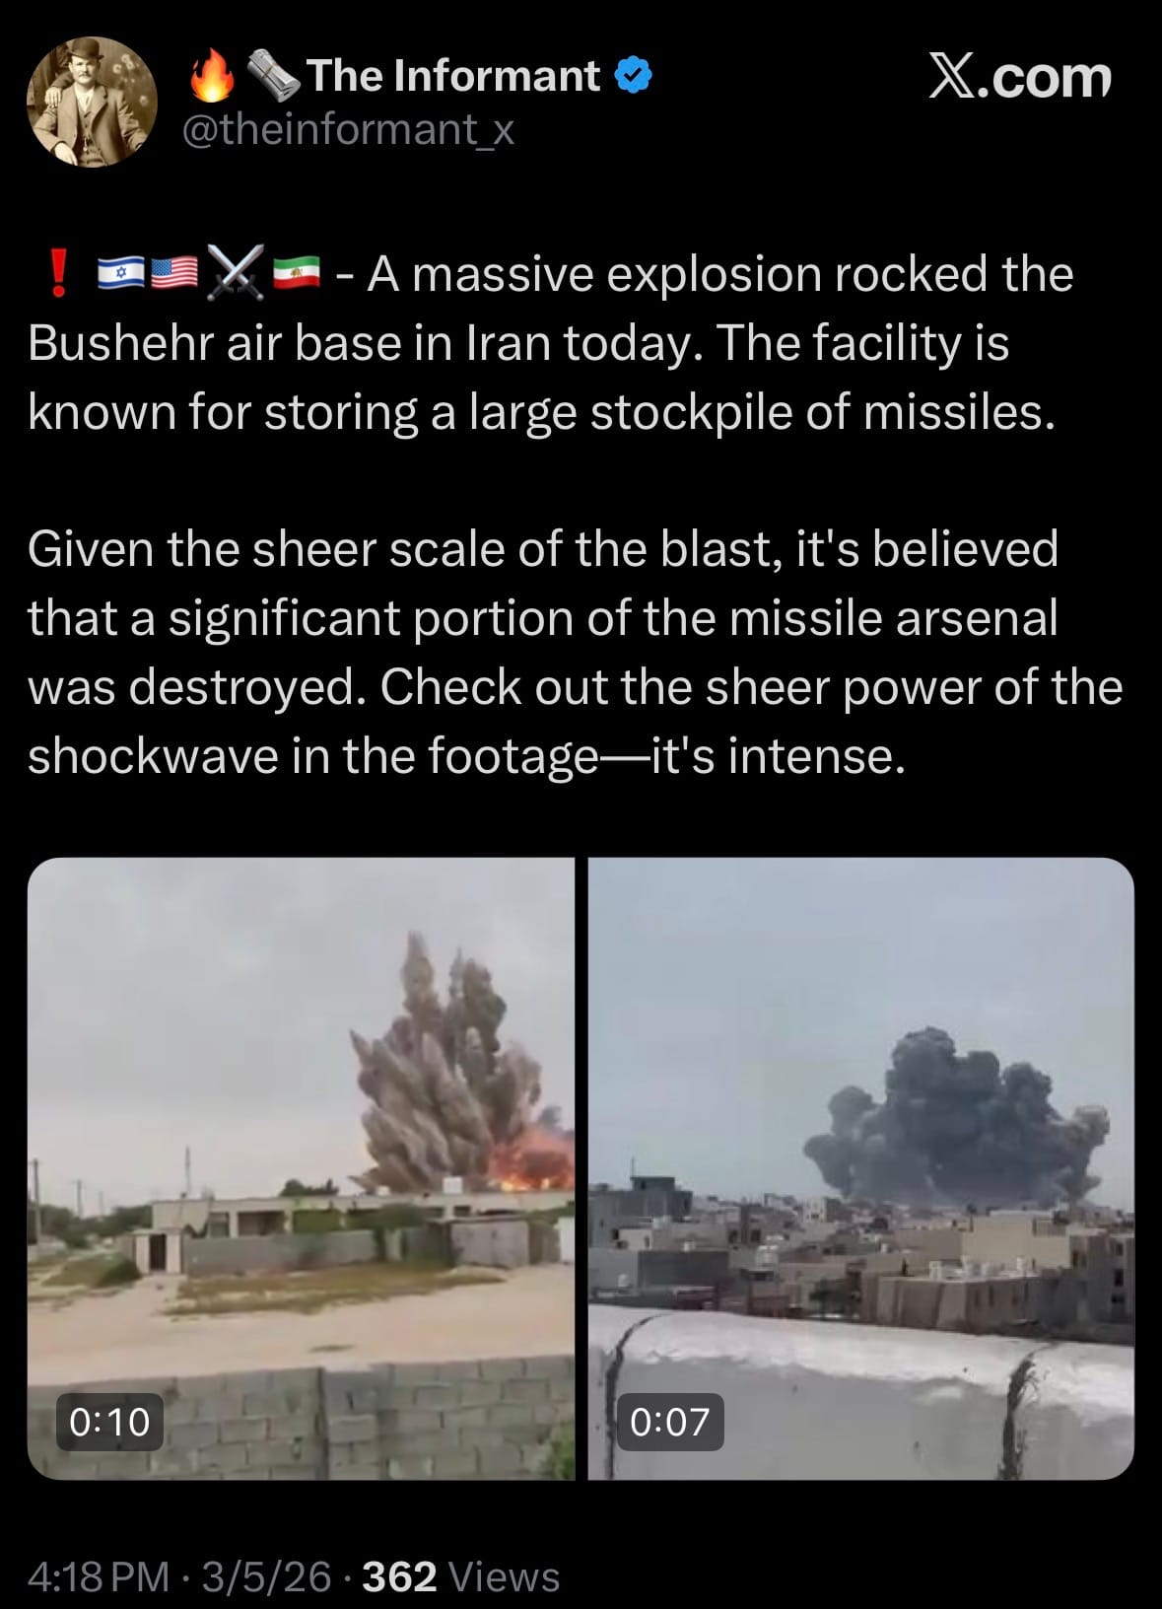Viewport: 1162px width, 1609px height.
Task: Click the fire emoji beside the name
Action: [x=212, y=77]
